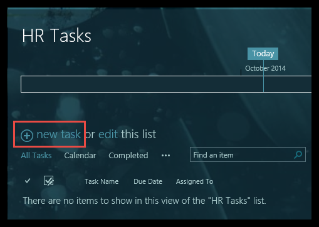Click the empty timeline bar
This screenshot has width=319, height=227.
[x=166, y=84]
